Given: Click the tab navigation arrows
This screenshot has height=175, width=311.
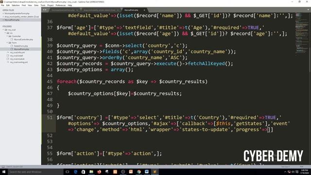Looking at the screenshot, I should (45, 10).
